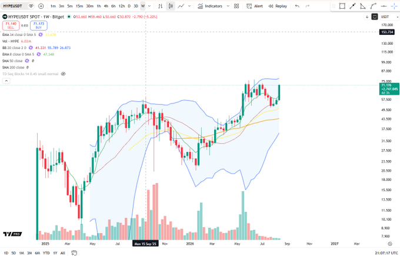
Task: Open the go to date calendar icon
Action: click(74, 253)
